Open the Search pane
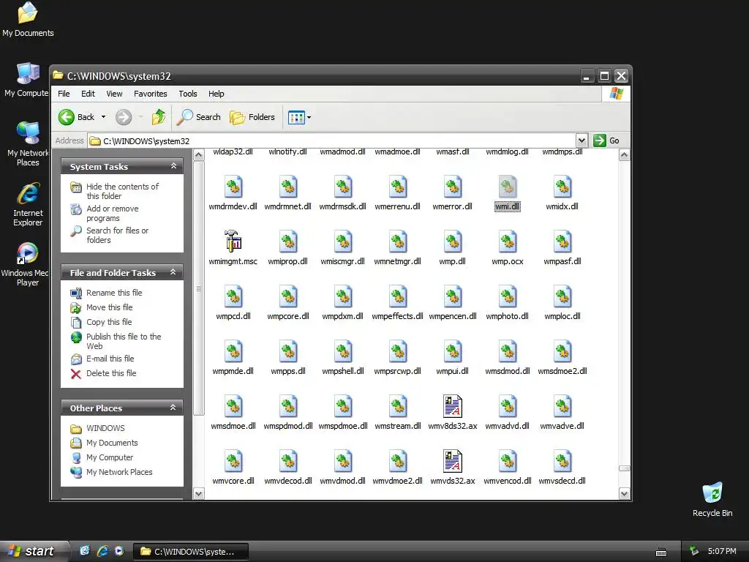This screenshot has height=562, width=749. (199, 117)
